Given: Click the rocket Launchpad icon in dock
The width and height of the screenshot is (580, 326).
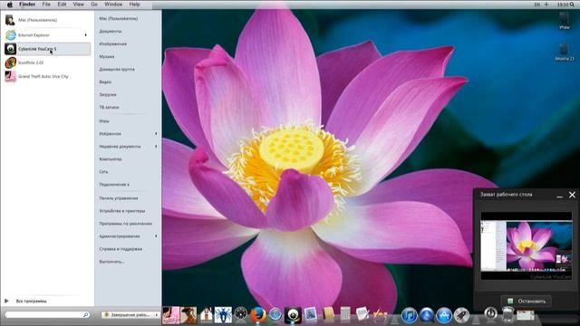Looking at the screenshot, I should pos(461,315).
